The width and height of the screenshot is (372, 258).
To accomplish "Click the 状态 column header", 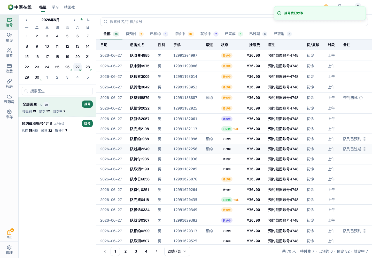I will coord(225,45).
